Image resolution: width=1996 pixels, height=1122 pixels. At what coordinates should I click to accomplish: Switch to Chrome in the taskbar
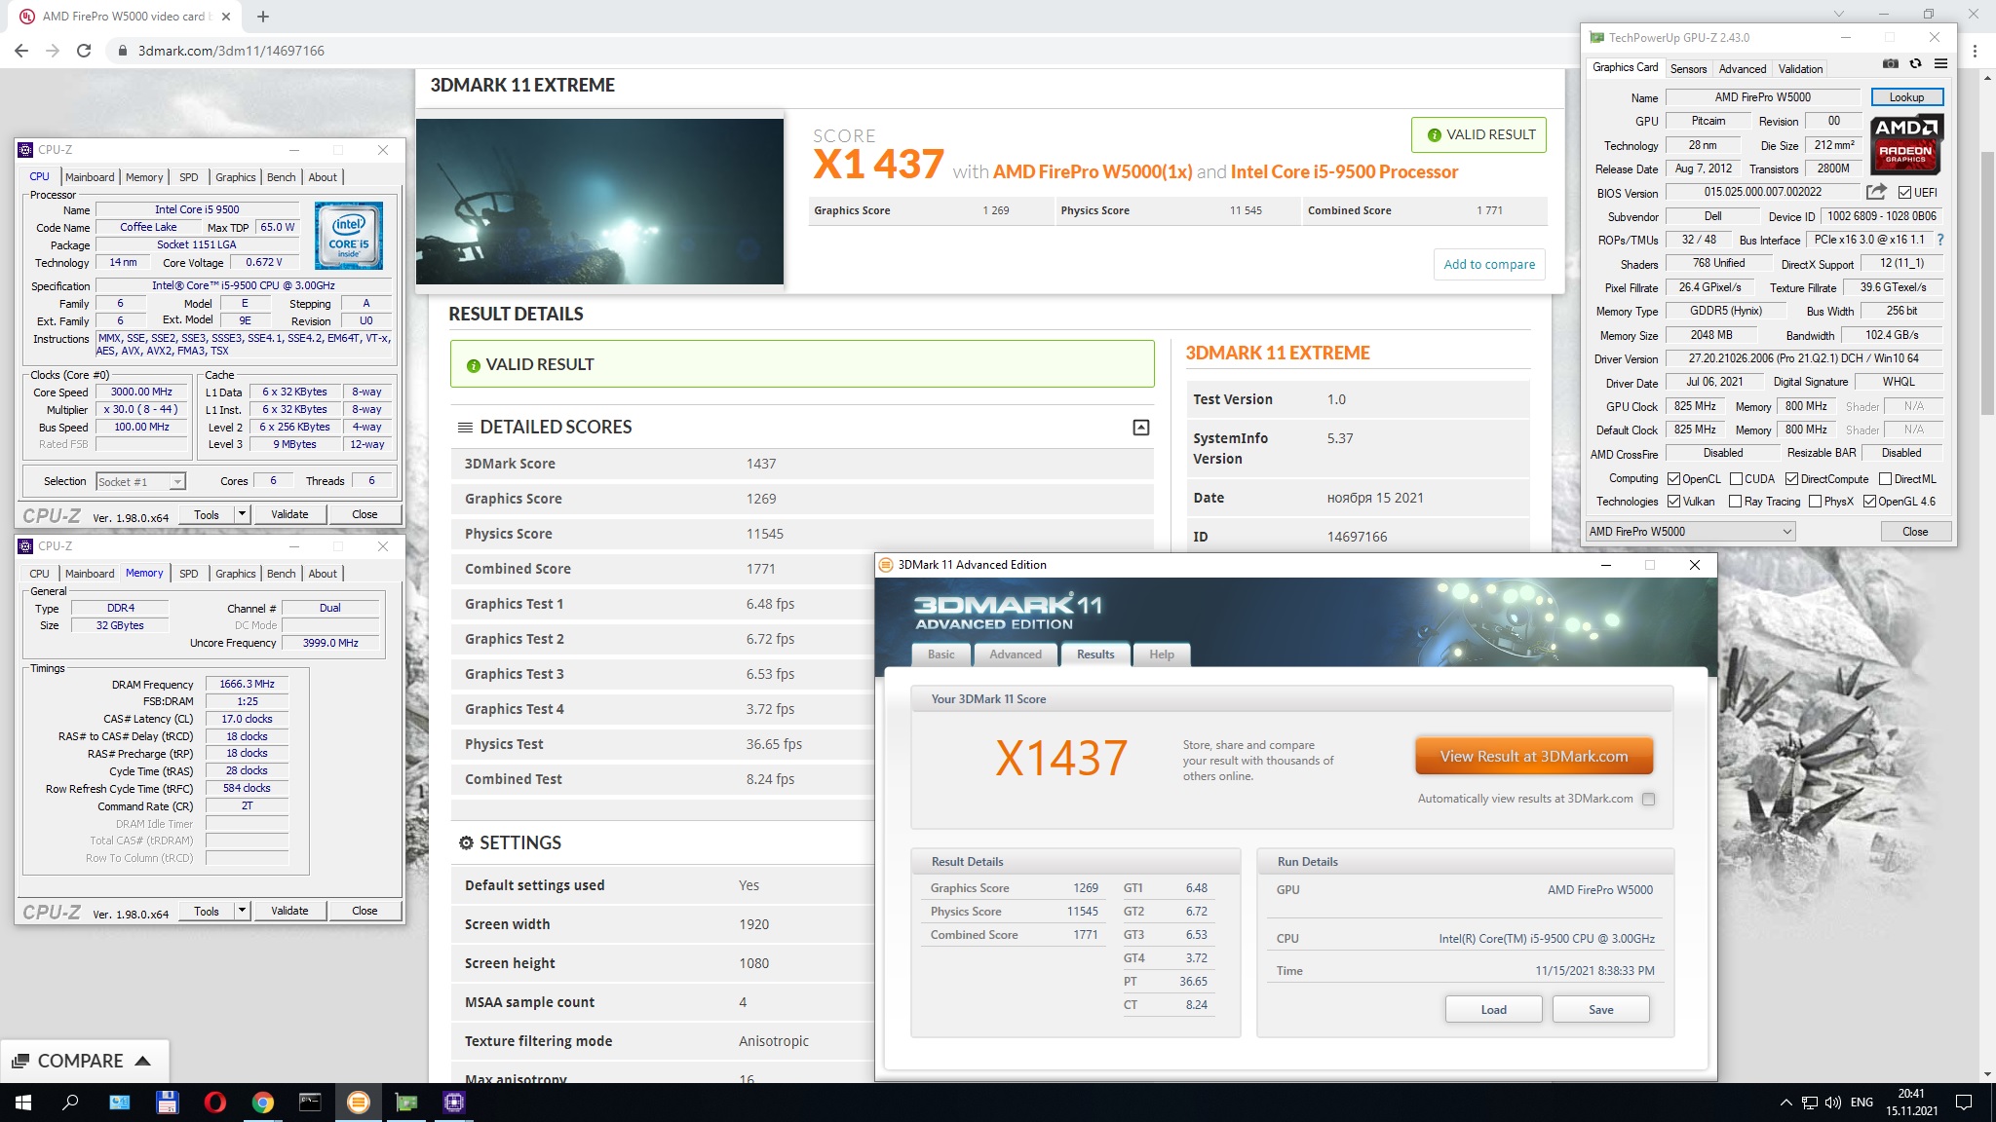point(263,1103)
